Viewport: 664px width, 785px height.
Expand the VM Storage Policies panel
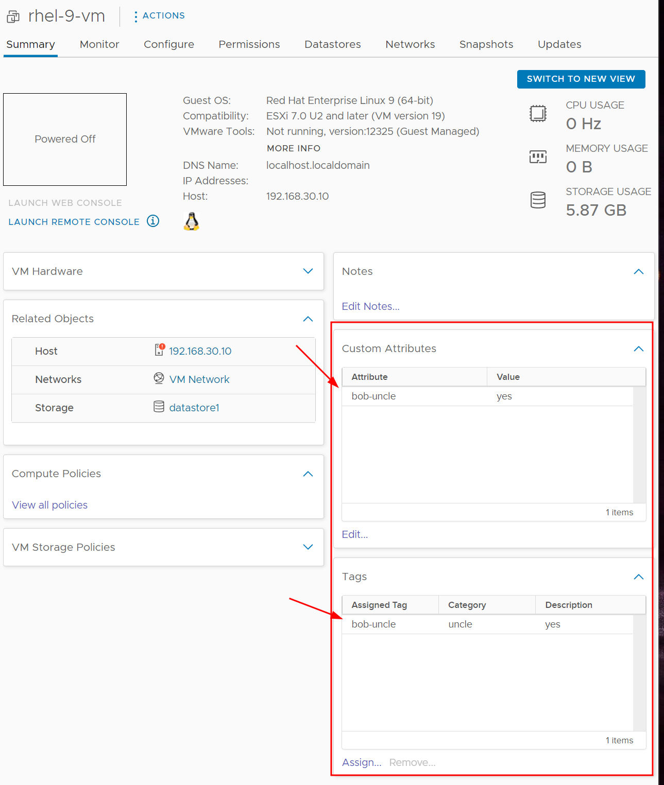308,547
